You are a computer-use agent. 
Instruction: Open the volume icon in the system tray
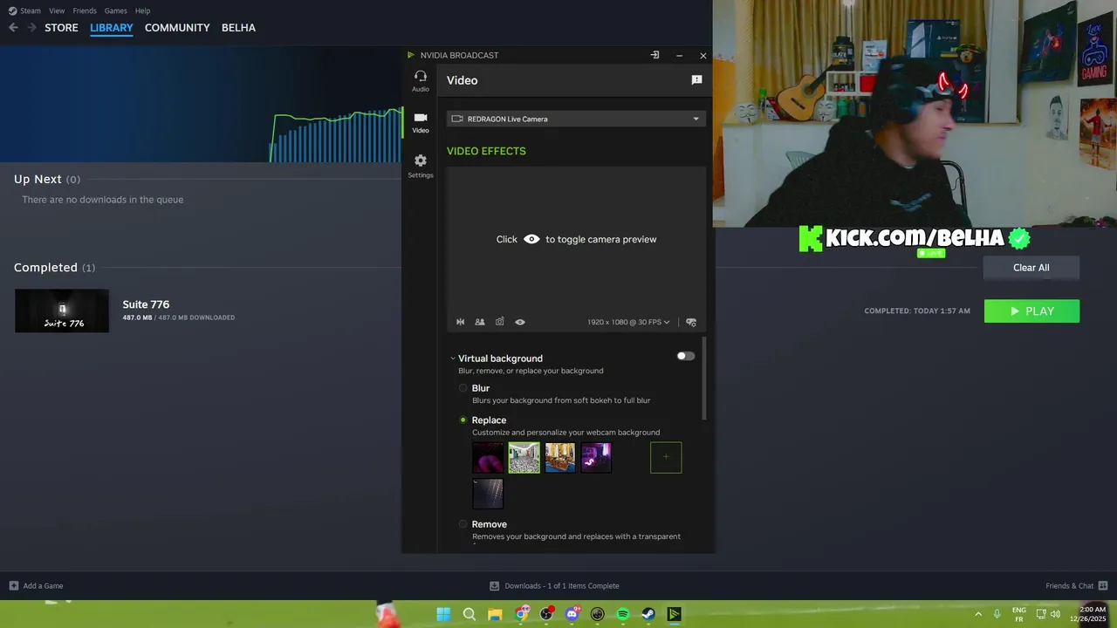point(1056,614)
